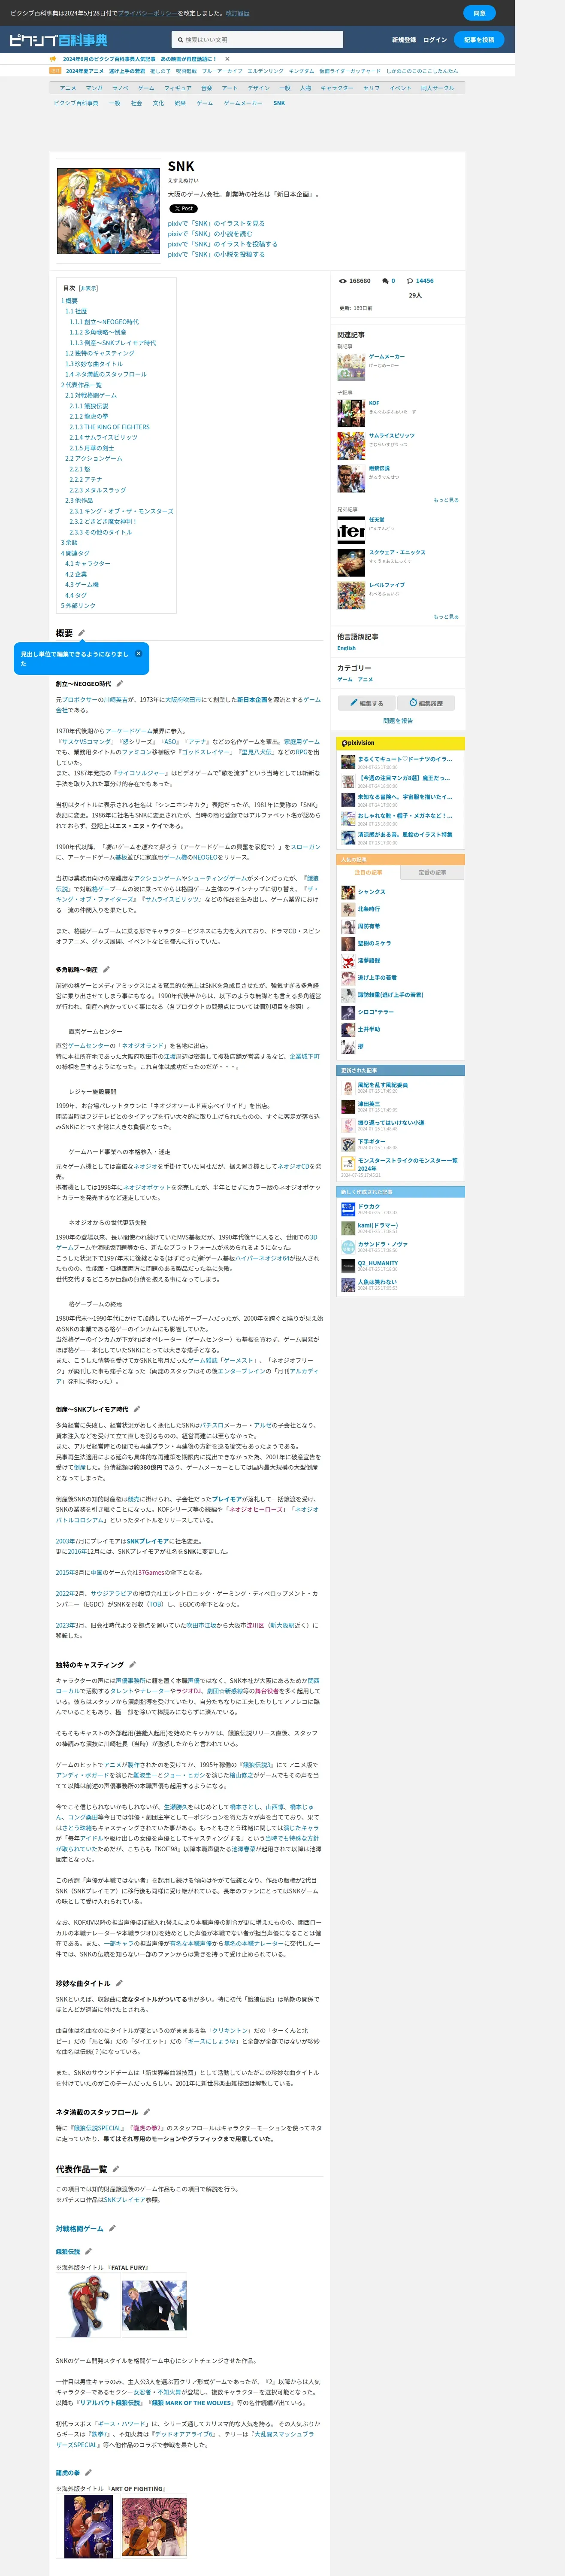Click the 編集する edit button
Viewport: 565px width, 2576px height.
tap(367, 703)
